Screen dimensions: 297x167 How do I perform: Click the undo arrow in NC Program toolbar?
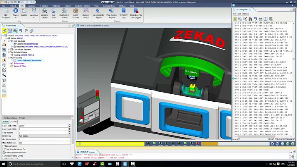coord(255,19)
